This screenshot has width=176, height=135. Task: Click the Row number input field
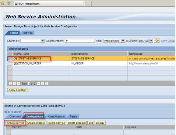29,84
